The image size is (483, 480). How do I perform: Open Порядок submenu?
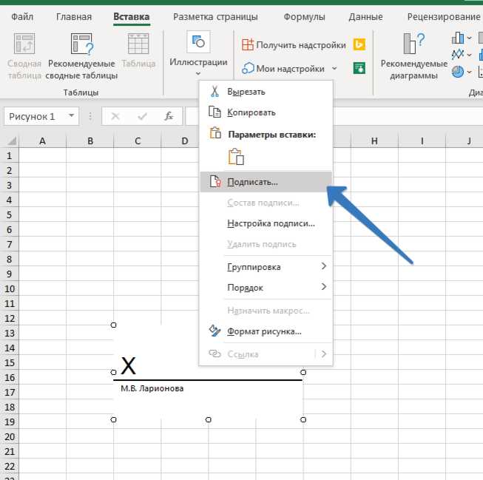[x=266, y=288]
